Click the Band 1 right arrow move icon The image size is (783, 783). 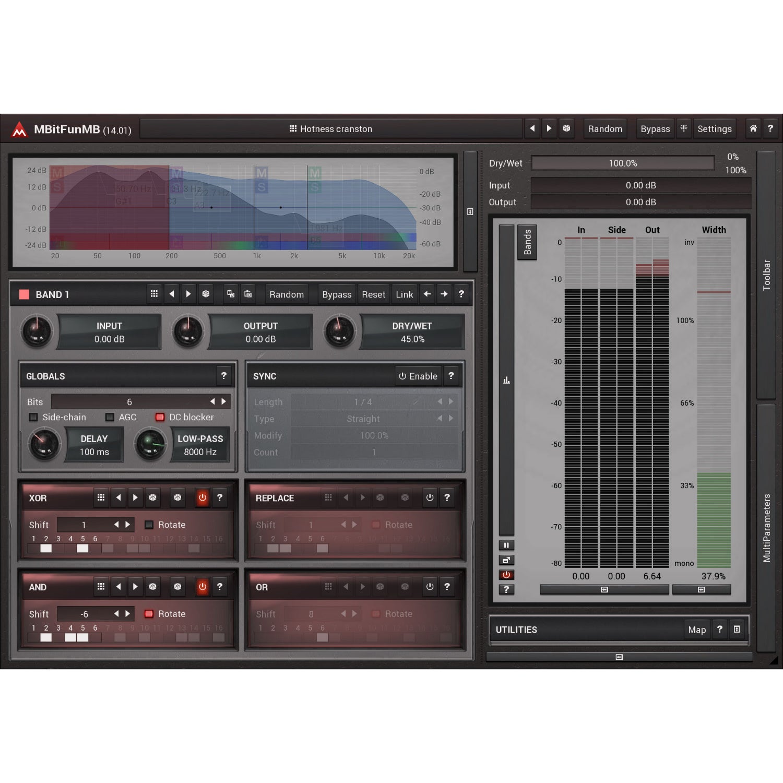[x=444, y=294]
